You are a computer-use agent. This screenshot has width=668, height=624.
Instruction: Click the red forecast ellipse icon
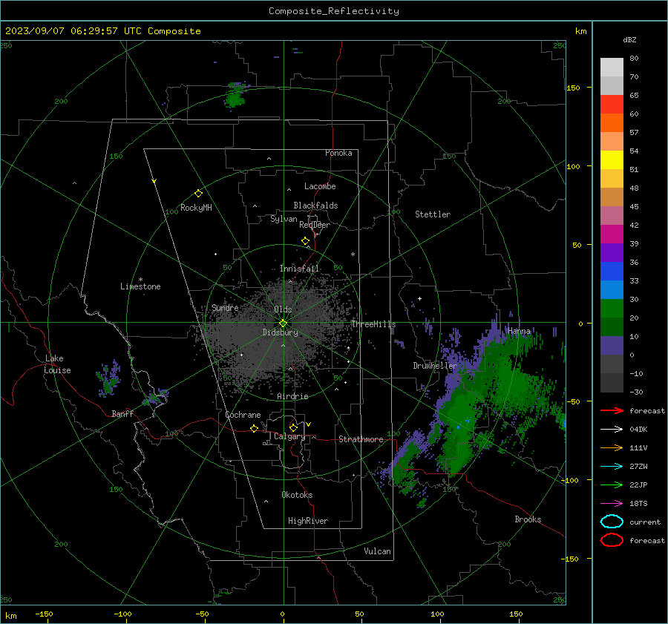click(612, 540)
